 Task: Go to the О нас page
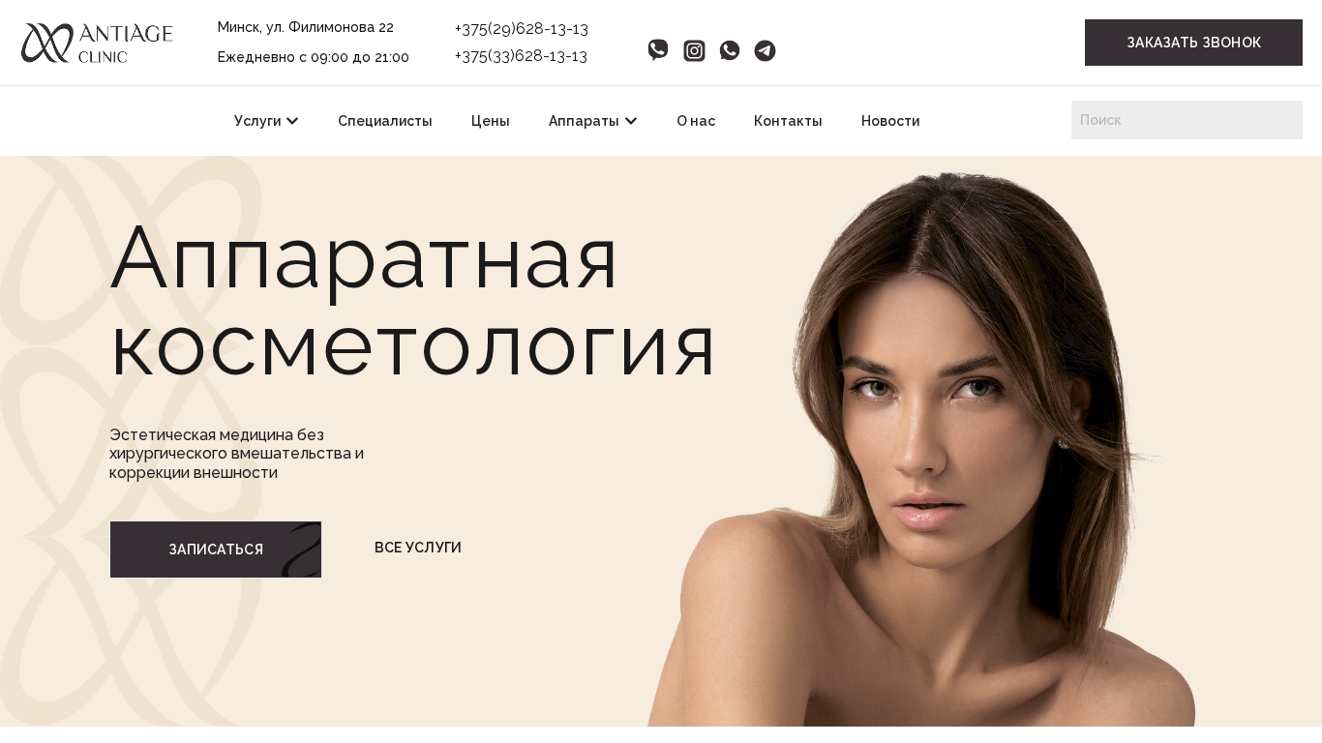[696, 121]
